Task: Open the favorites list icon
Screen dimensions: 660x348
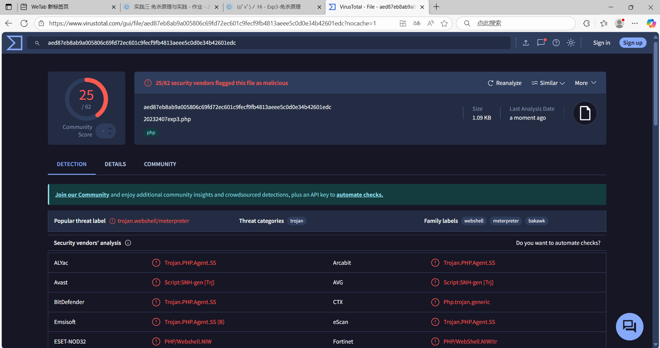Action: [x=604, y=23]
